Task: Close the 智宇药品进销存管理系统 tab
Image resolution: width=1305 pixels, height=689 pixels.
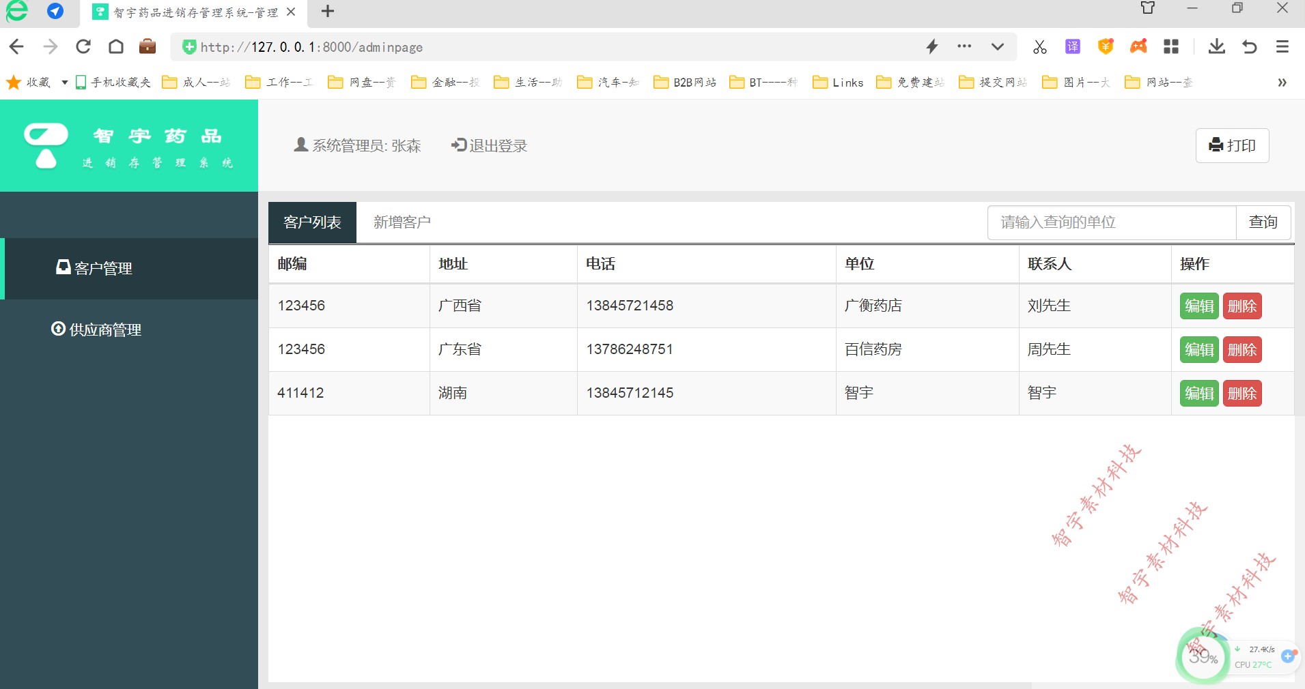Action: 291,12
